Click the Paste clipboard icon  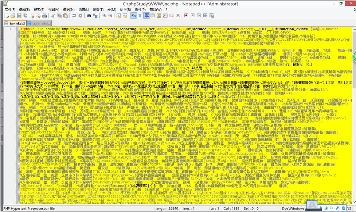tap(66, 16)
